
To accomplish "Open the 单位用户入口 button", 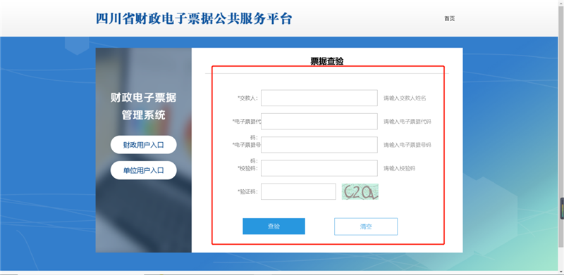I will coord(144,170).
